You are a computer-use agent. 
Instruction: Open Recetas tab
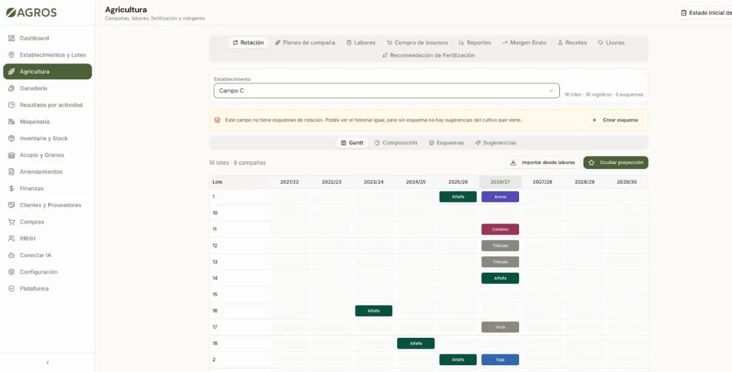point(572,43)
